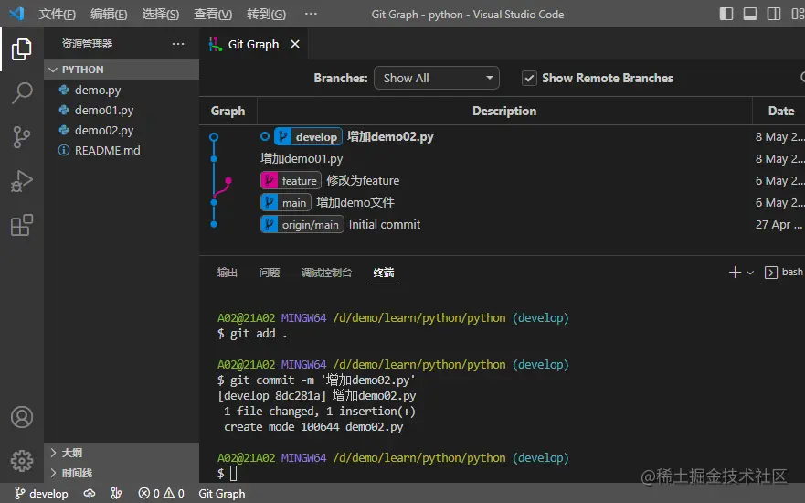Open the 查看(V) menu
Screen dimensions: 805x503
(x=213, y=14)
